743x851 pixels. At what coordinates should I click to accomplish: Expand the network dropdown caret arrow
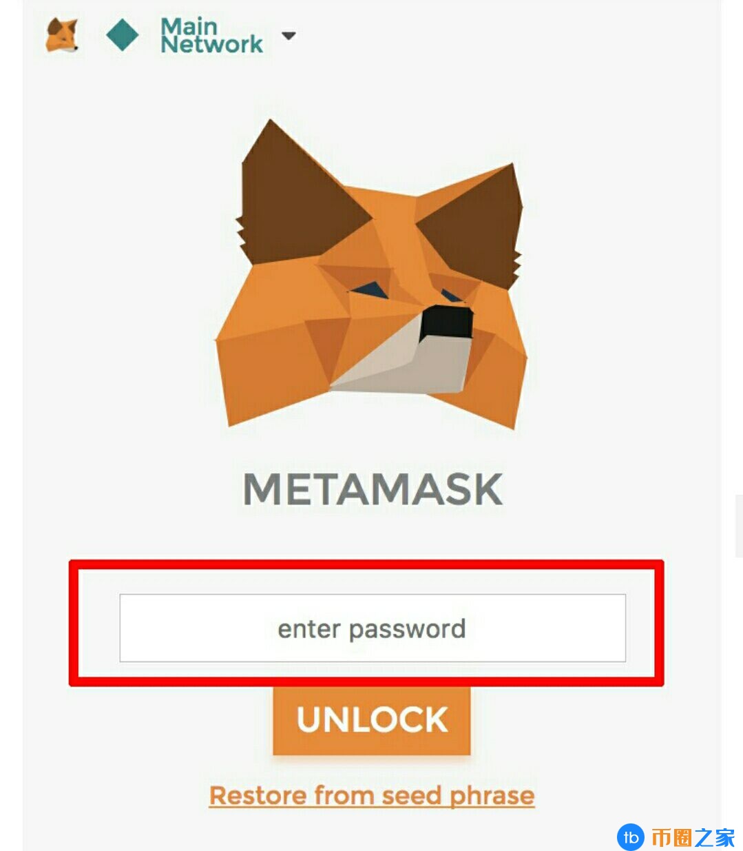pyautogui.click(x=289, y=36)
